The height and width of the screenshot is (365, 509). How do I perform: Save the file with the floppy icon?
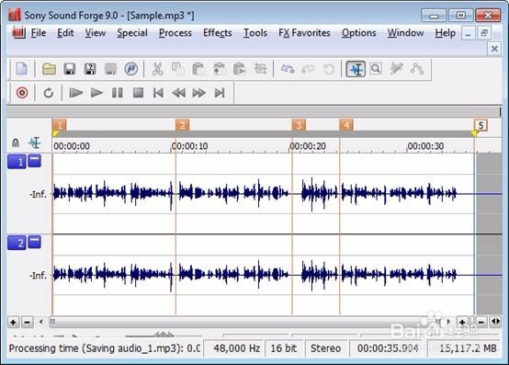(x=70, y=69)
